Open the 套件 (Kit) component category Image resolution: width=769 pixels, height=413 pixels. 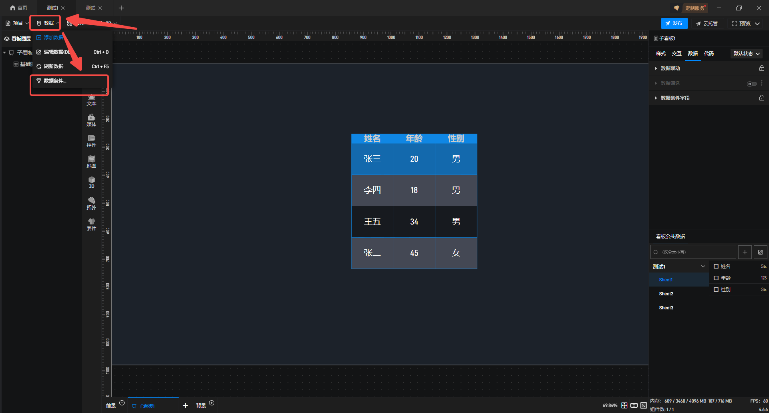(91, 224)
